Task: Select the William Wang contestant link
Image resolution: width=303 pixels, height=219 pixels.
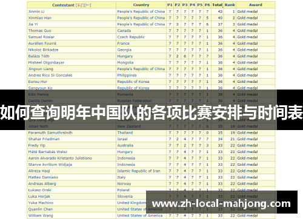Action: point(41,215)
